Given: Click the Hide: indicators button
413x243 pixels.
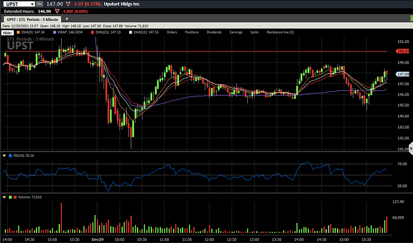Looking at the screenshot, I should [8, 33].
